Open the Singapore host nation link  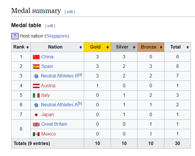point(57,36)
